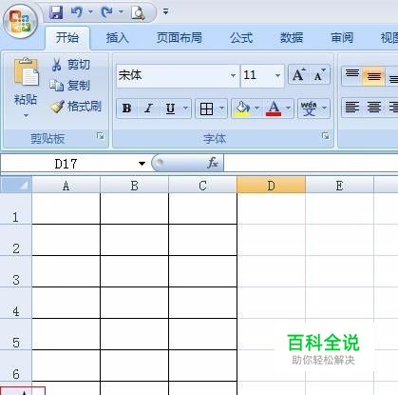The height and width of the screenshot is (395, 398).
Task: Select column B header
Action: (x=135, y=186)
